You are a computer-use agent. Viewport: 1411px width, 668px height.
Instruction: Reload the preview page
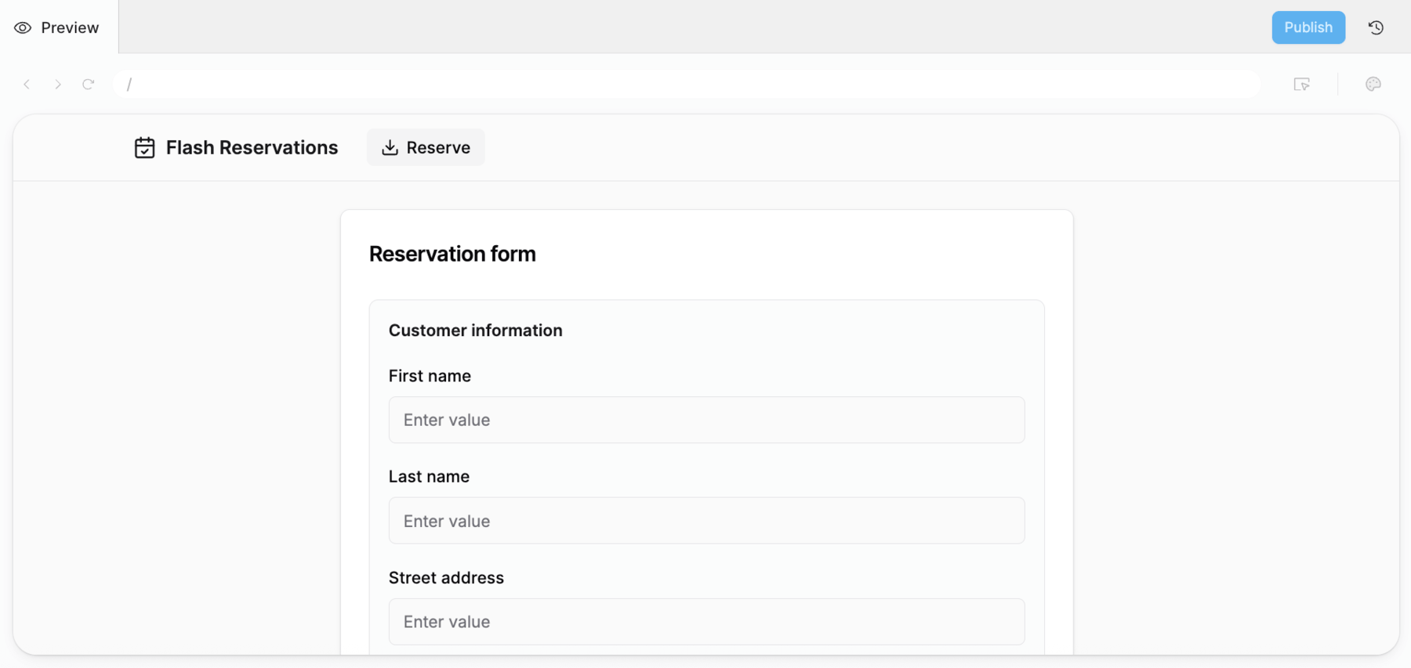[89, 85]
